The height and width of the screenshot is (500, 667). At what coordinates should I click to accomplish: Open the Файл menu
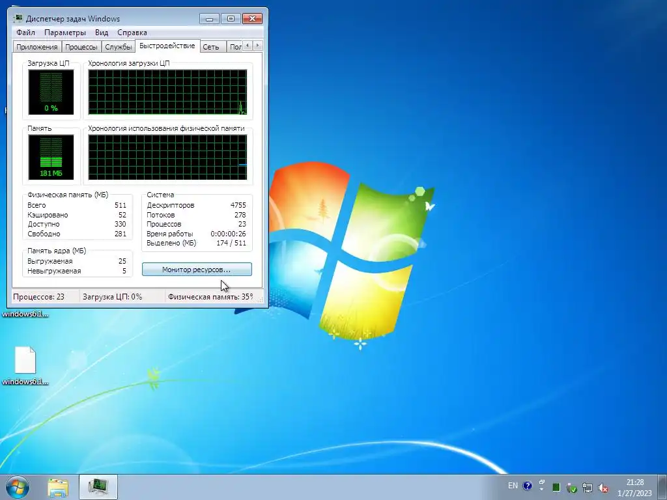25,33
